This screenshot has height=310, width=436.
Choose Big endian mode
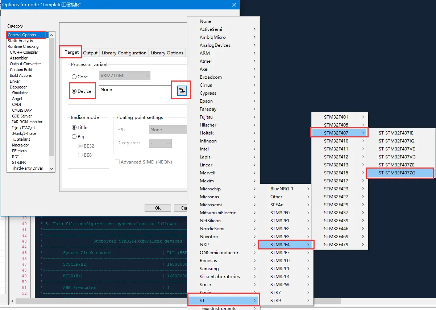(x=74, y=137)
